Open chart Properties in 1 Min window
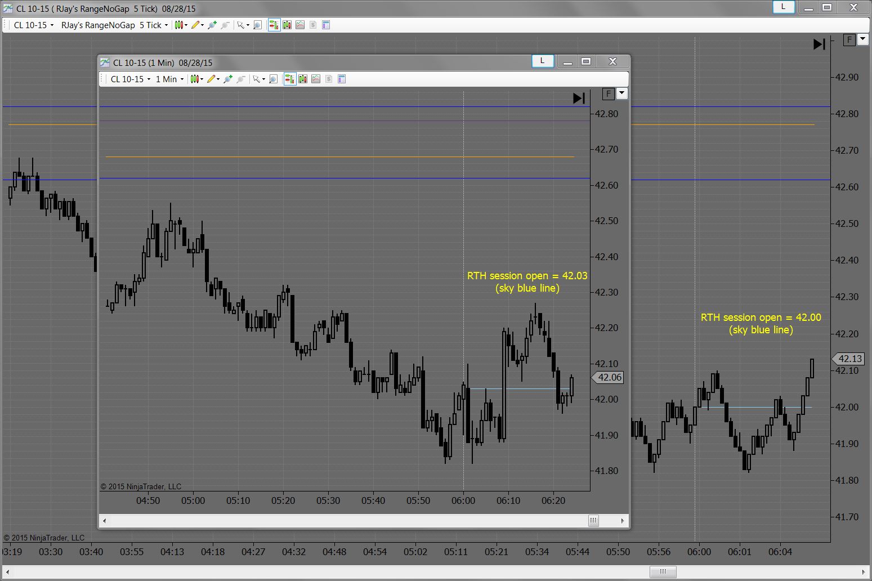This screenshot has width=872, height=581. 342,79
